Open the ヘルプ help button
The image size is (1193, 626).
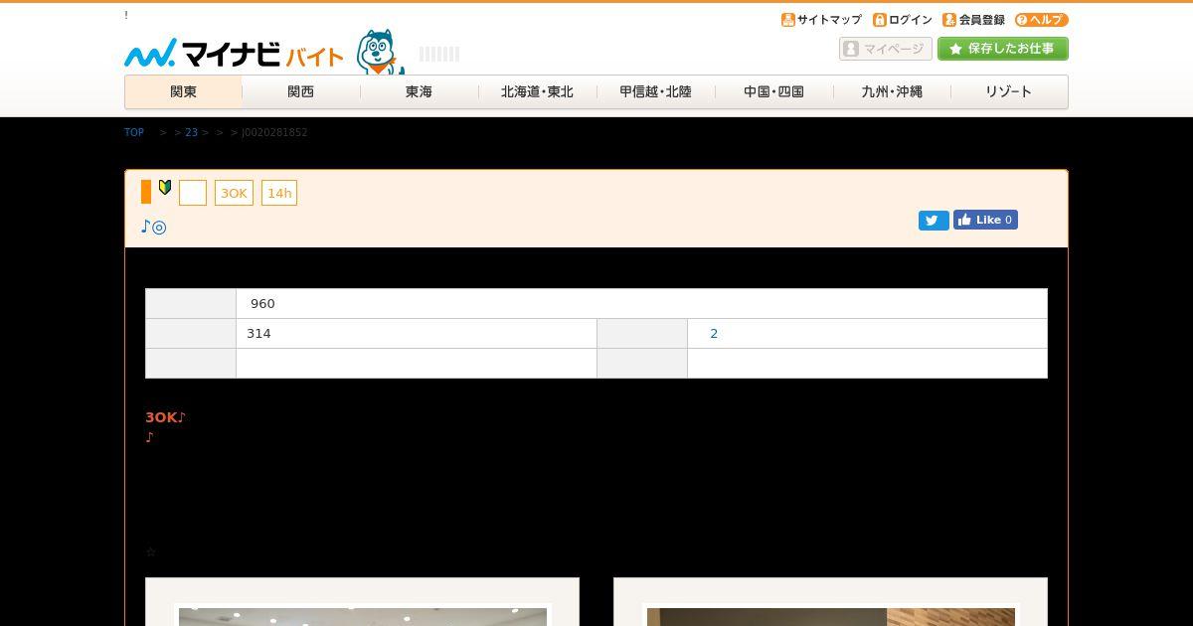pyautogui.click(x=1041, y=20)
